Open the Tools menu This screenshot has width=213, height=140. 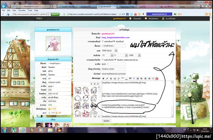[x=30, y=10]
